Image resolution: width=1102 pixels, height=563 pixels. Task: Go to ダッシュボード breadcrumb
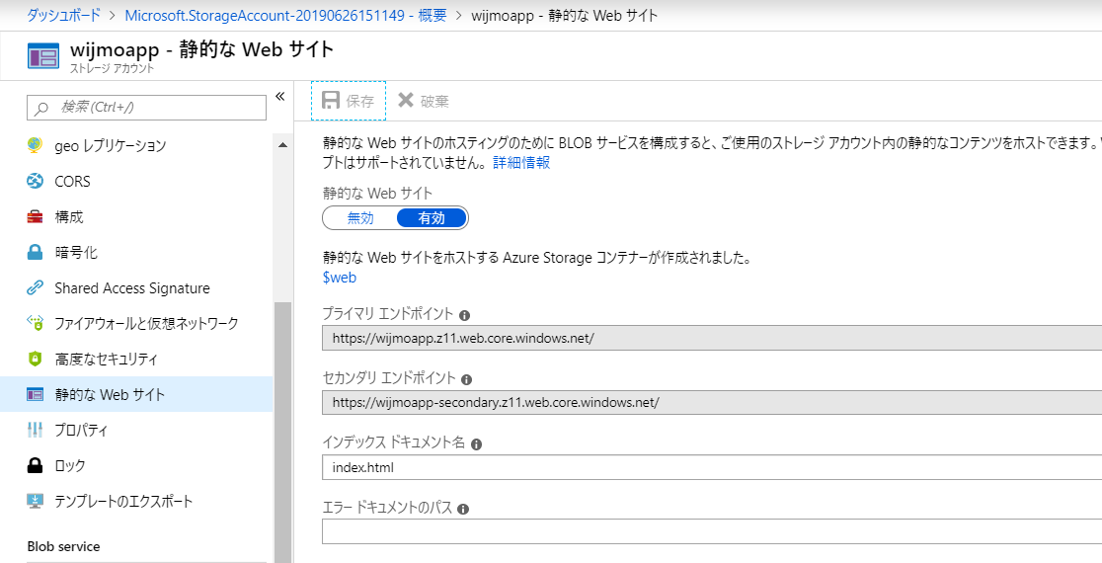(x=62, y=15)
